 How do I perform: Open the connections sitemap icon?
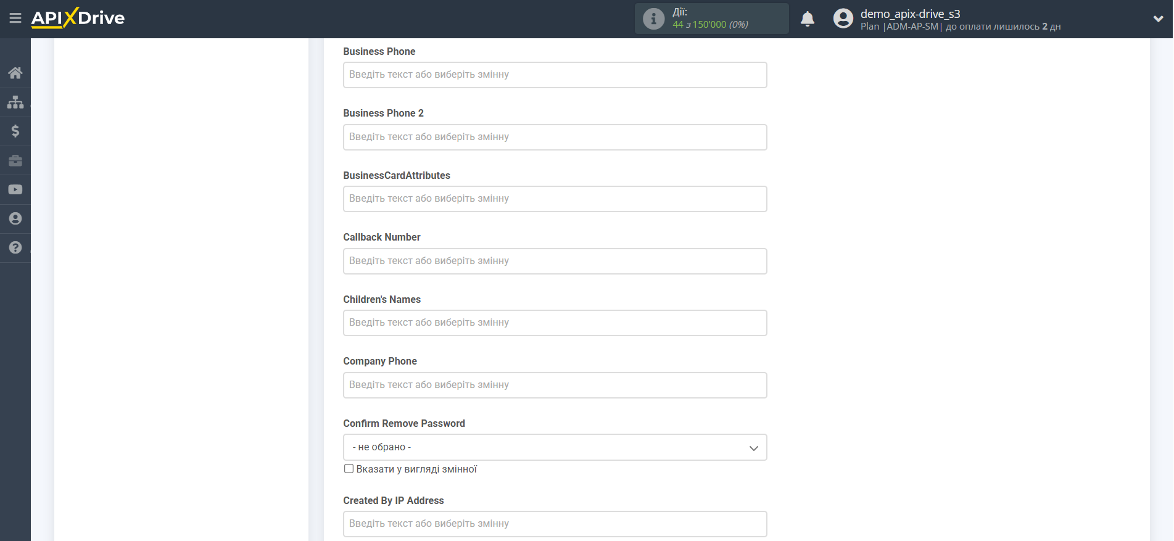(15, 102)
